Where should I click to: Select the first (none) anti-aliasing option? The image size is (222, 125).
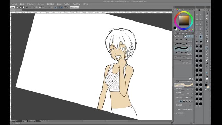[181, 101]
